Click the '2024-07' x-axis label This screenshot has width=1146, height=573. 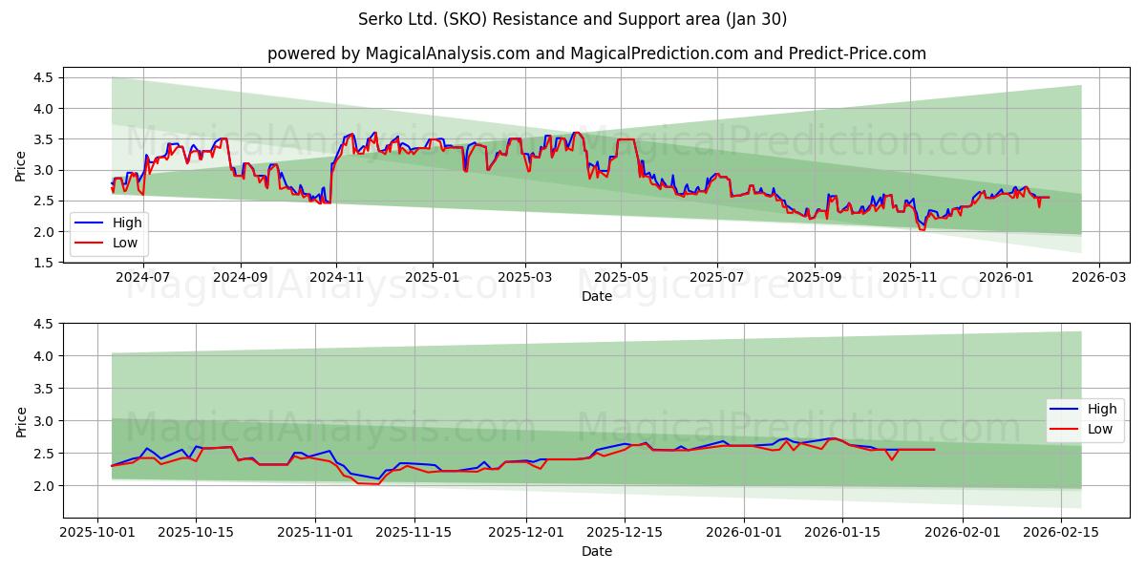143,278
